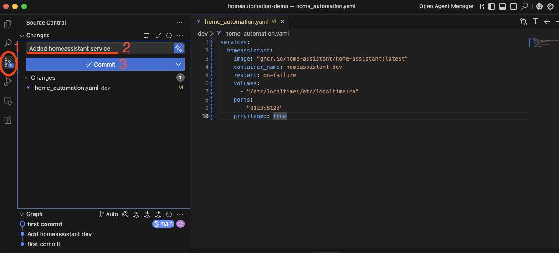Viewport: 559px width, 253px height.
Task: Click Open Agent Manager in title bar
Action: coord(446,6)
